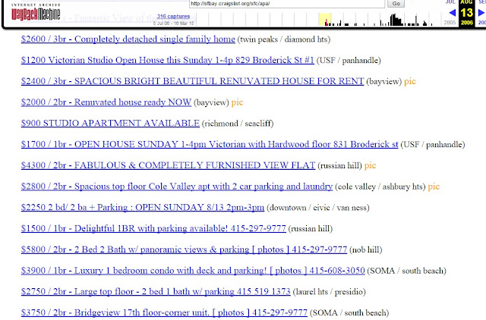The image size is (486, 320).
Task: Go to next capture arrow
Action: [x=481, y=13]
